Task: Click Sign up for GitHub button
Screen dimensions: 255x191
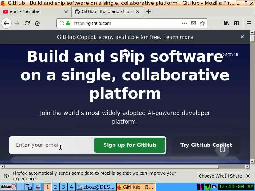Action: pyautogui.click(x=130, y=145)
